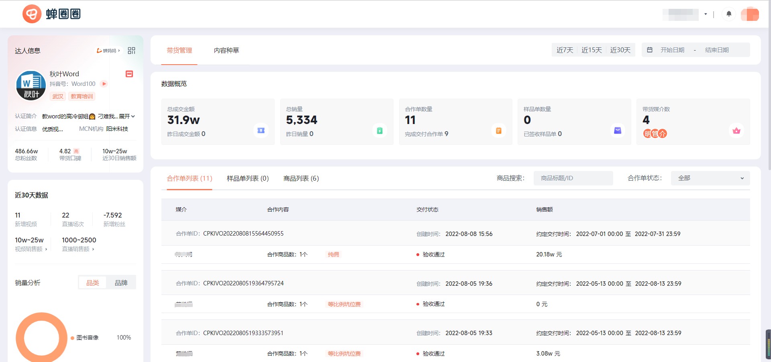Click the 合作单数量 orange icon
771x362 pixels.
pyautogui.click(x=498, y=130)
